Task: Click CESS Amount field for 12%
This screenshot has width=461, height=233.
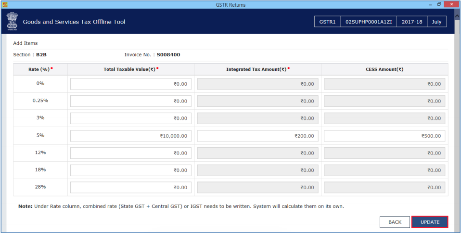Action: [384, 153]
